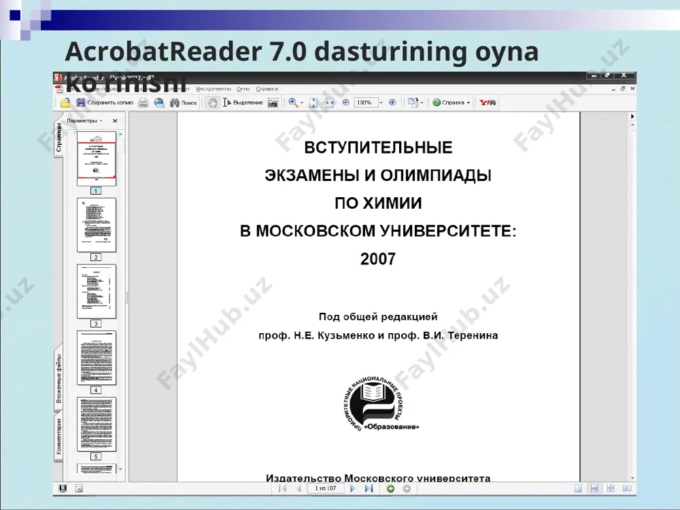680x510 pixels.
Task: Open the Инструменты menu
Action: pyautogui.click(x=214, y=89)
